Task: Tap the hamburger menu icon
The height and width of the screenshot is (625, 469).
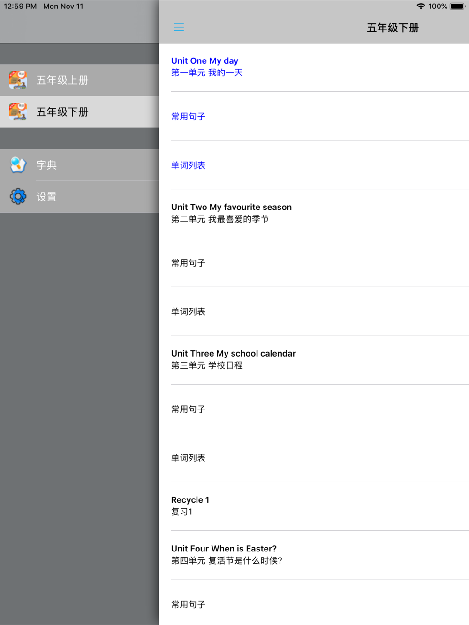Action: point(179,27)
